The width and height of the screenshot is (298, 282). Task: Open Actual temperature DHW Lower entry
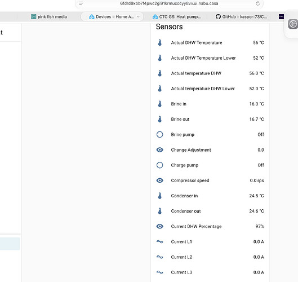click(210, 89)
